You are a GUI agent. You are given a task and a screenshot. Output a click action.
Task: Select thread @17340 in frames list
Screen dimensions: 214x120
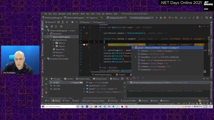click(57, 86)
